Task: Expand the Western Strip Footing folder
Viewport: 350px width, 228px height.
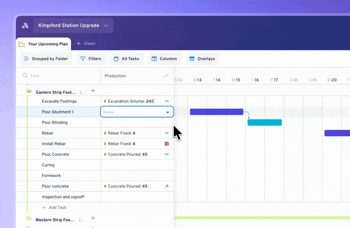Action: (x=29, y=218)
